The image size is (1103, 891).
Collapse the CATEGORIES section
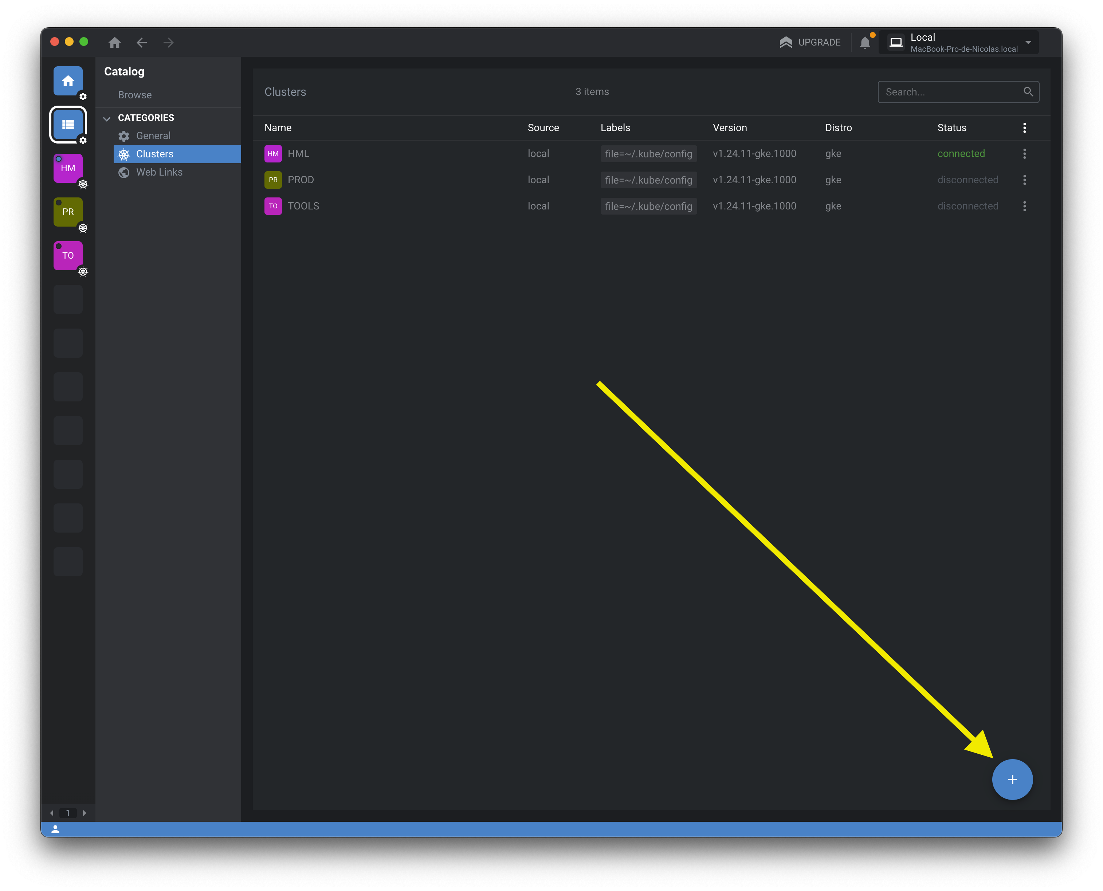(107, 118)
